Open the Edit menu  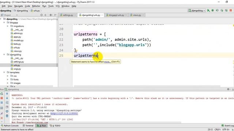click(x=3, y=6)
